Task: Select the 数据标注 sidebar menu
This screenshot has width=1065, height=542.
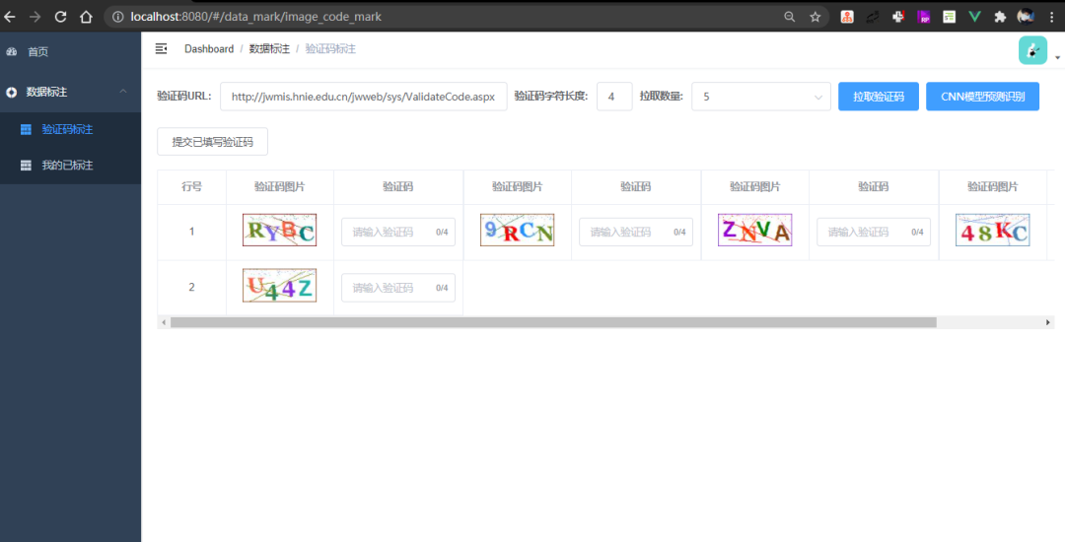Action: [71, 92]
